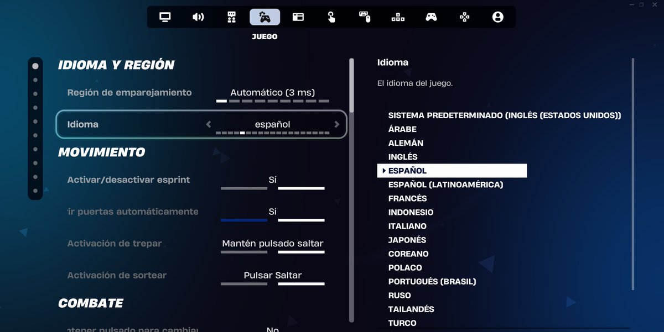This screenshot has width=664, height=332.
Task: Click the language list vertical scrollbar
Action: click(633, 175)
